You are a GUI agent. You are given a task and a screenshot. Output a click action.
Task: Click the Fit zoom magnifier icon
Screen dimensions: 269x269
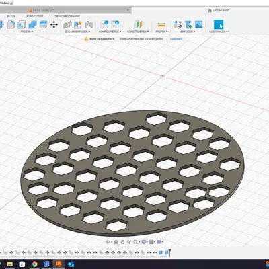pos(135,242)
